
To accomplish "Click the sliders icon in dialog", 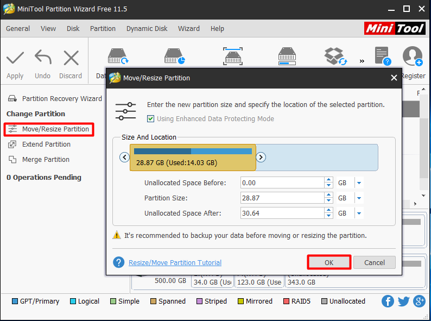I will point(125,111).
